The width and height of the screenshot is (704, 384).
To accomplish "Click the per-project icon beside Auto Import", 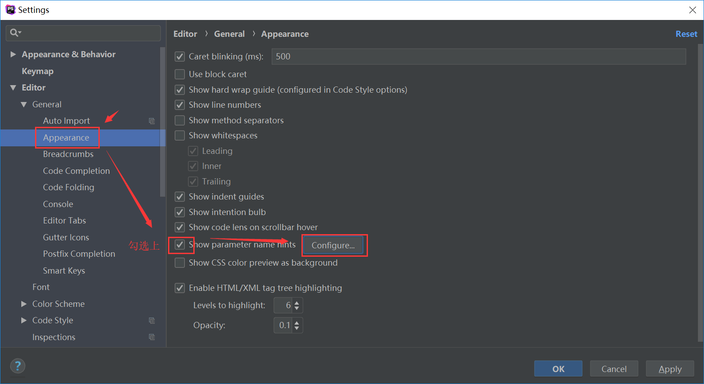I will [152, 121].
